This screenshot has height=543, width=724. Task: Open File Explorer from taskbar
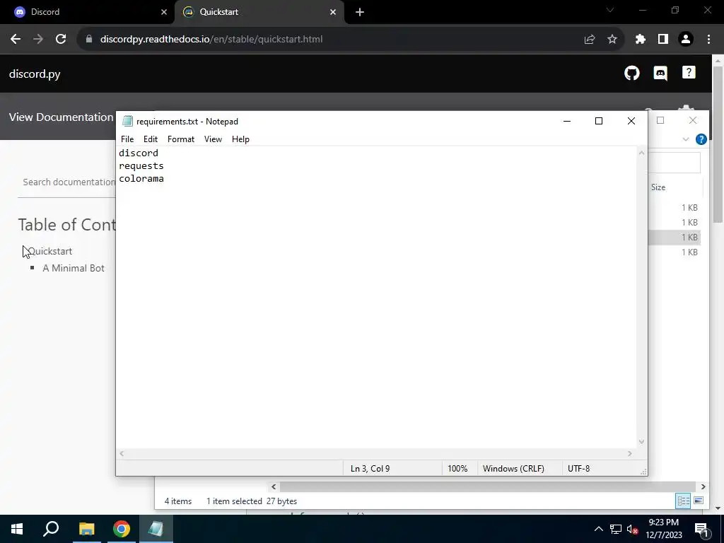tap(86, 529)
